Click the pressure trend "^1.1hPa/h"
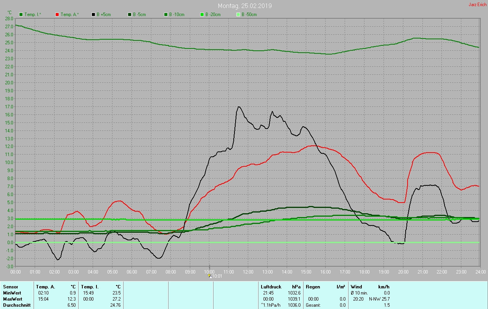The width and height of the screenshot is (488, 309). 271,305
